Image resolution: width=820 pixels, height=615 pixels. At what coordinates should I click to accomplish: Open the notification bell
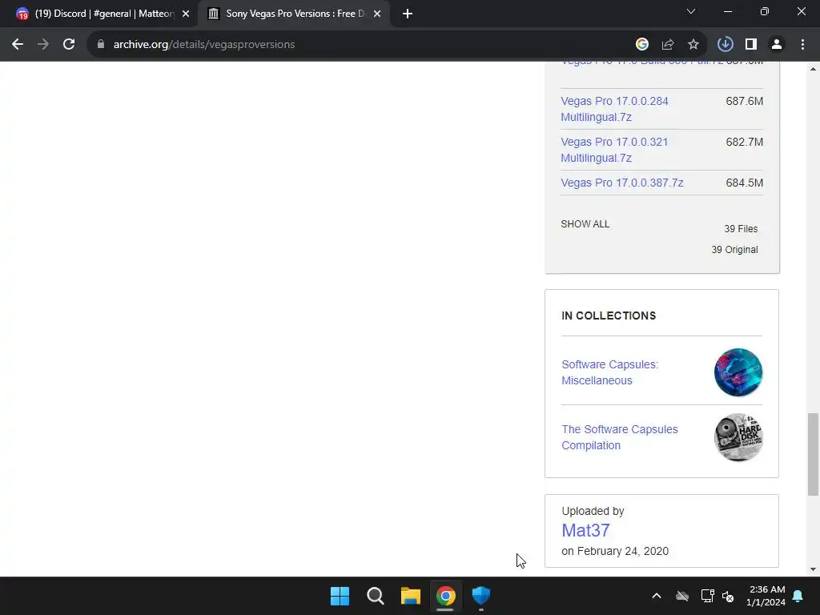point(798,596)
